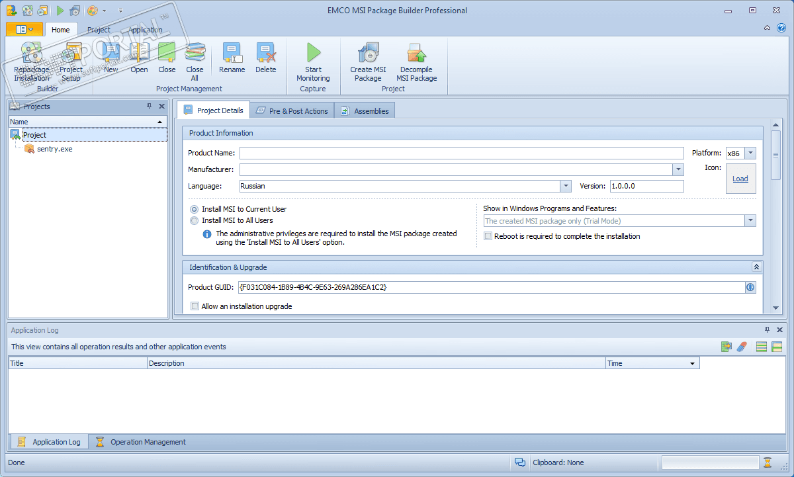The height and width of the screenshot is (477, 794).
Task: Click the Close All ribbon icon
Action: pos(195,62)
